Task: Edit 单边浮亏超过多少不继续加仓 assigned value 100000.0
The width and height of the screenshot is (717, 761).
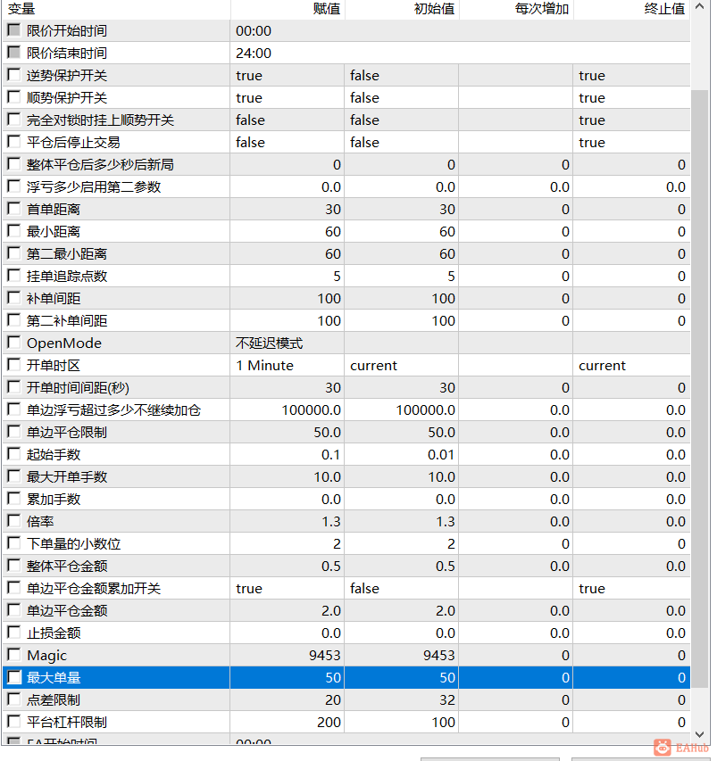Action: [x=288, y=410]
